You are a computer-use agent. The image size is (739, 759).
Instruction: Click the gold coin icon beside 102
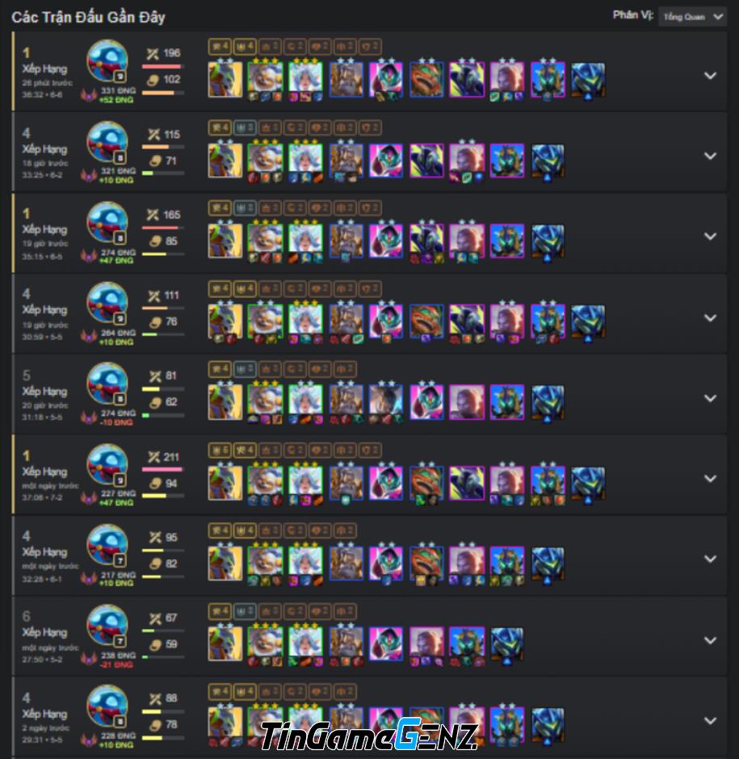[153, 79]
